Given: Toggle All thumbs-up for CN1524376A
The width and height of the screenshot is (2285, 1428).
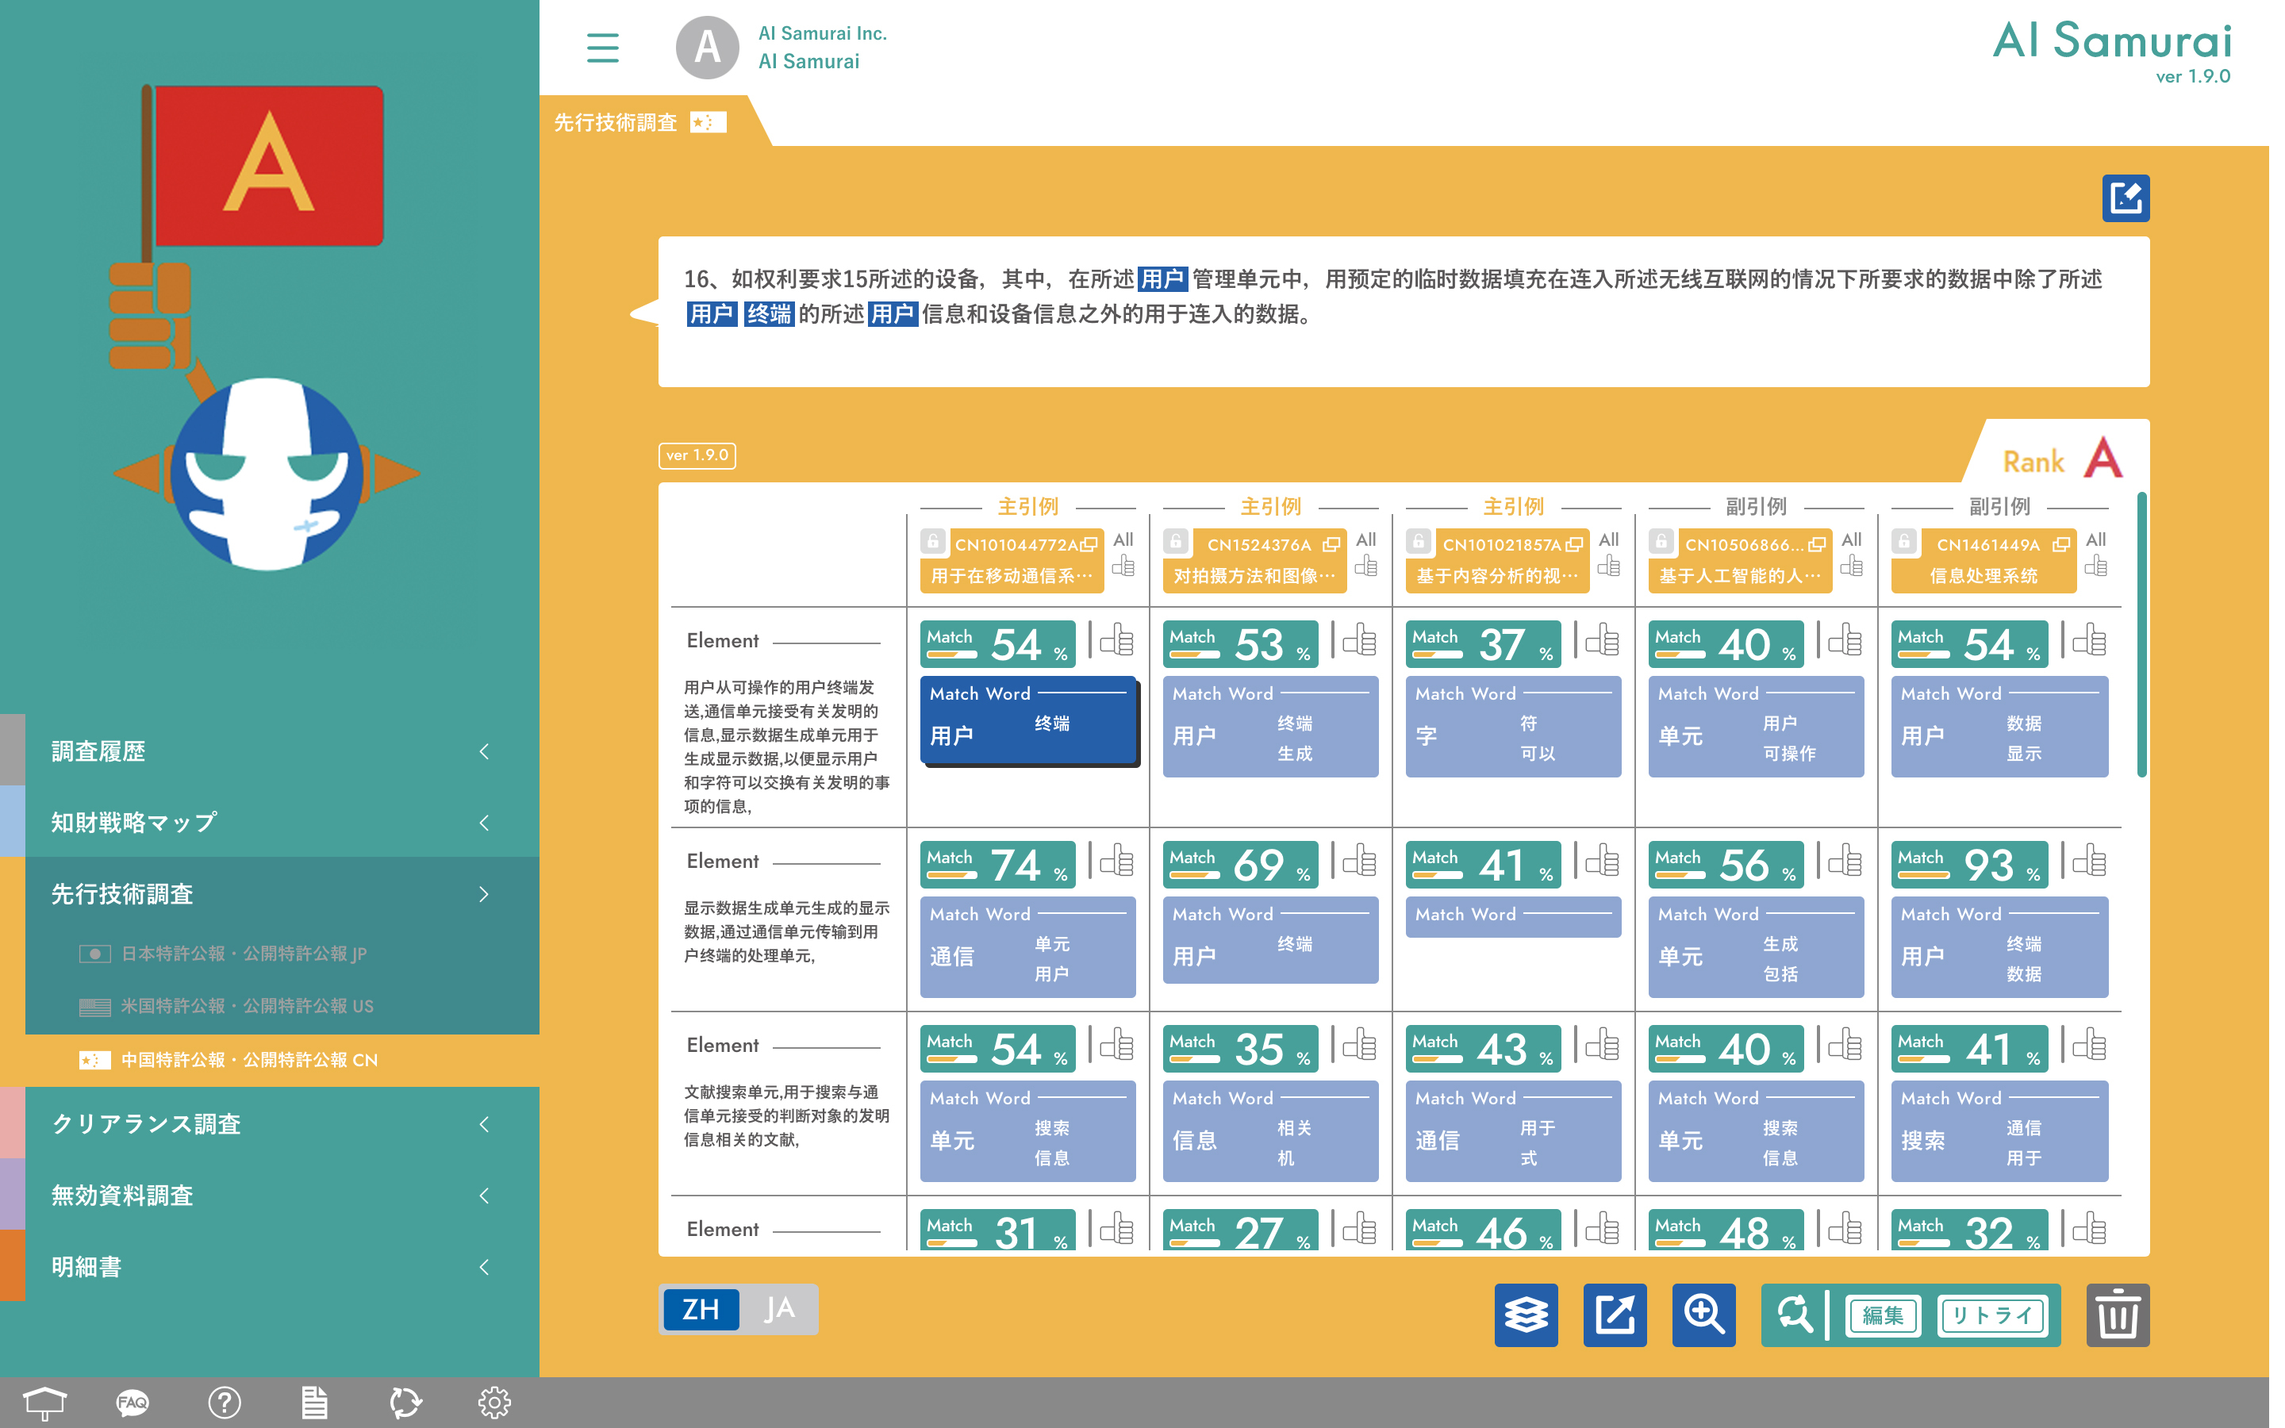Looking at the screenshot, I should coord(1366,565).
